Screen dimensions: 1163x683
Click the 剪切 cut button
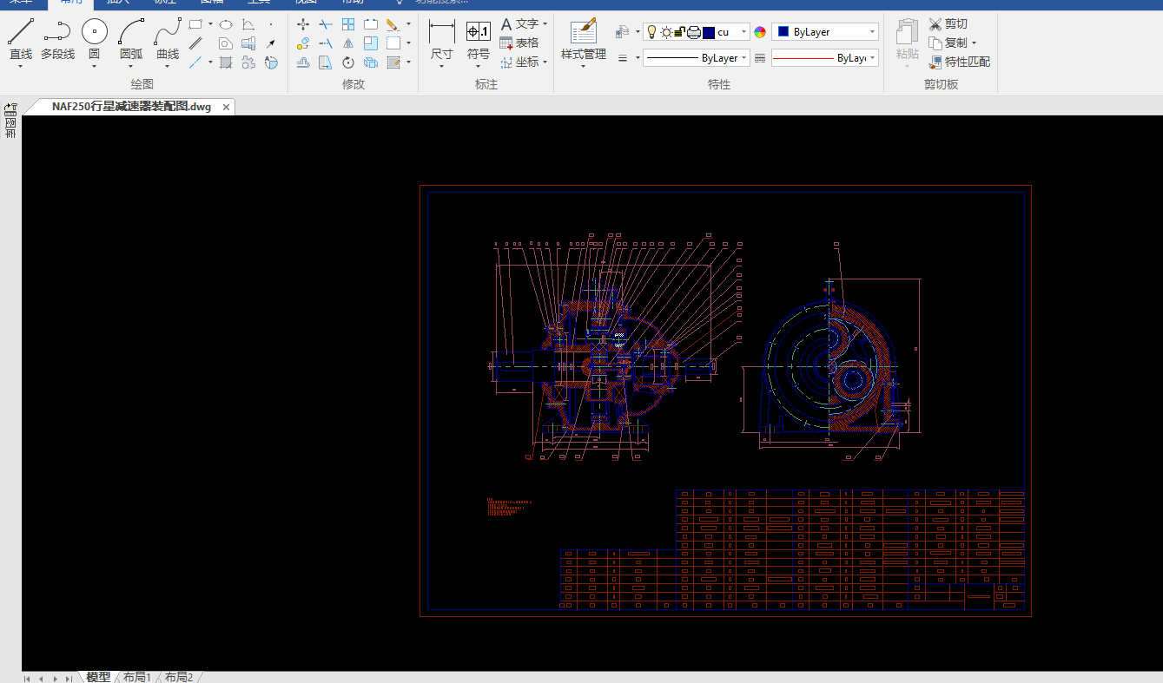click(948, 24)
